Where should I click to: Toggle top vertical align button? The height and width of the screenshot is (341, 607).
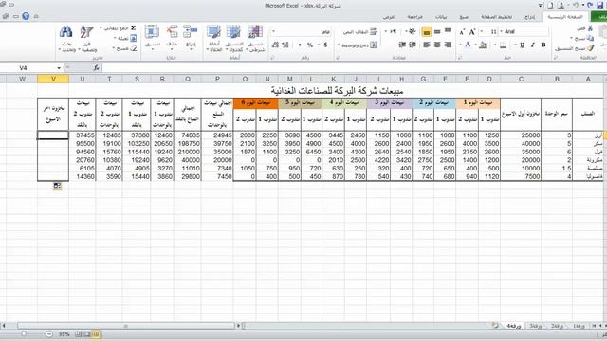(x=448, y=31)
